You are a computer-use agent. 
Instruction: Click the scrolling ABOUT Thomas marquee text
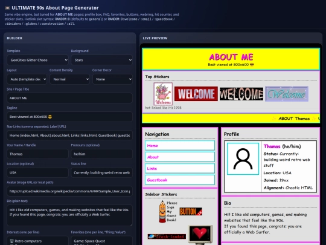pyautogui.click(x=294, y=119)
